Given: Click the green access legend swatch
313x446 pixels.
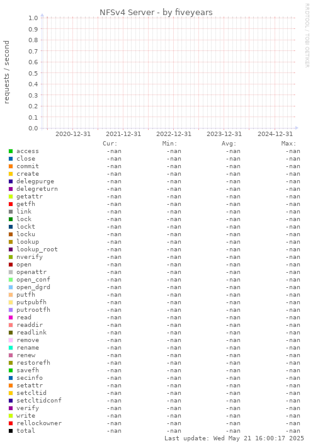Looking at the screenshot, I should pos(11,151).
